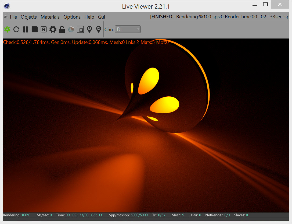The height and width of the screenshot is (224, 292).
Task: Click the [FINISHED] render status text
Action: 162,17
